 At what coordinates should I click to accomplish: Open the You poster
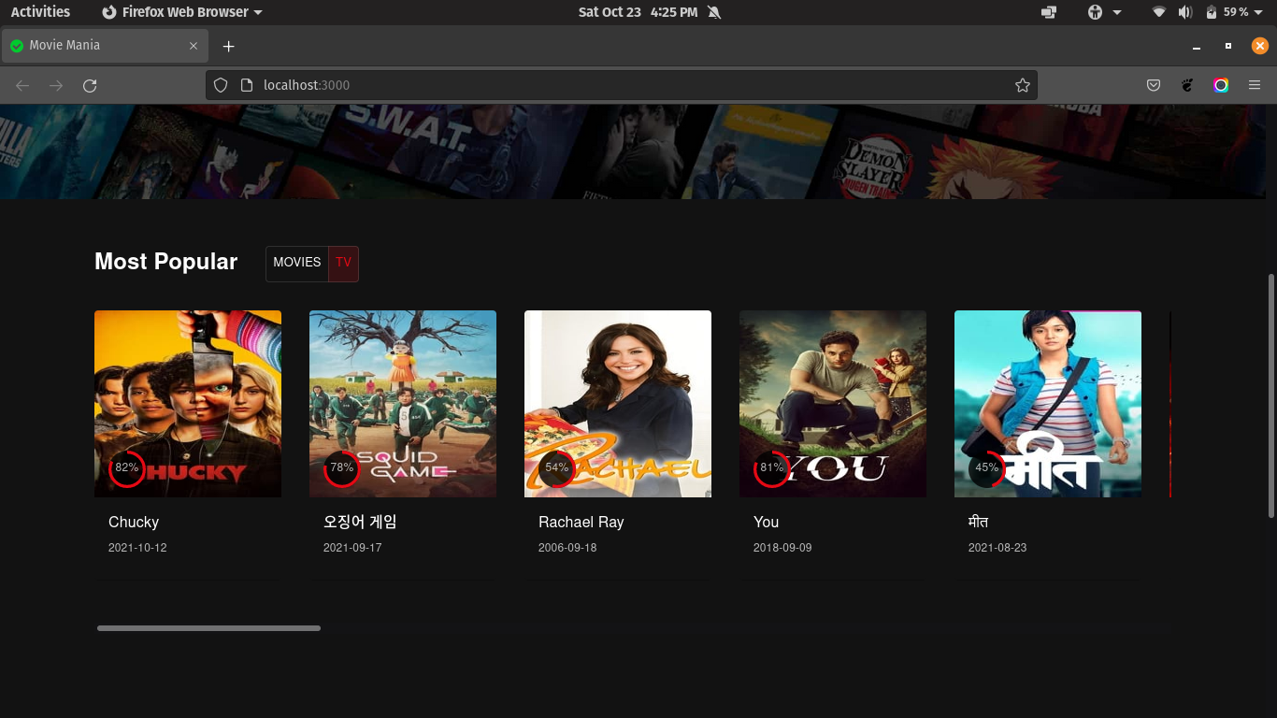(x=833, y=404)
